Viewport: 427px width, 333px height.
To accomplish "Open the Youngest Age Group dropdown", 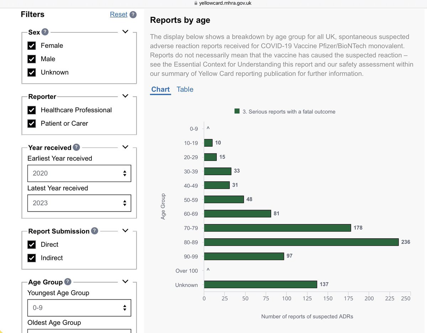I will pyautogui.click(x=79, y=307).
